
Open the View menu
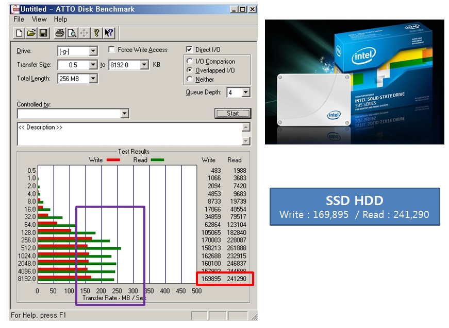tap(39, 20)
